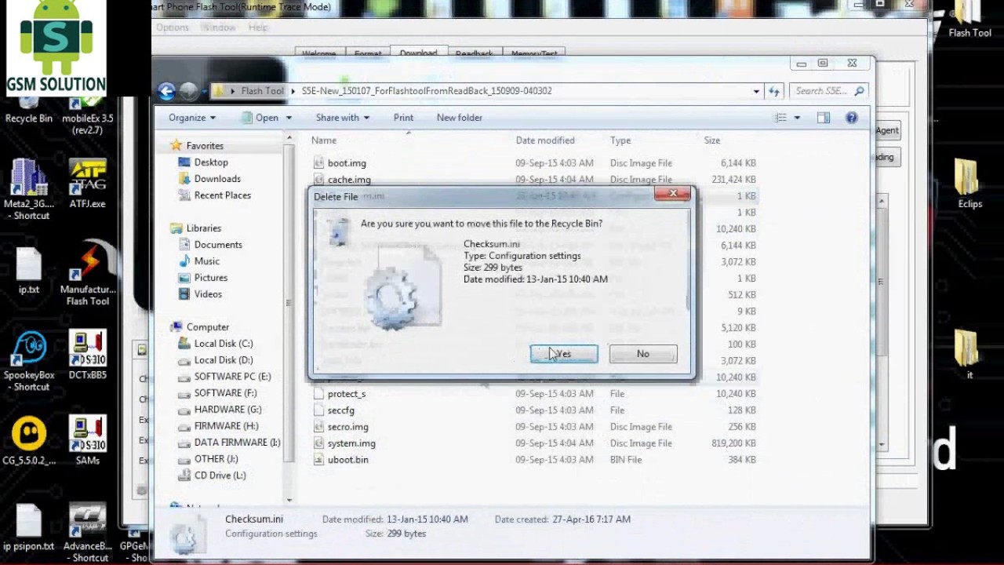Screen dimensions: 1004x565
Task: Select system.img in file list
Action: tap(351, 443)
